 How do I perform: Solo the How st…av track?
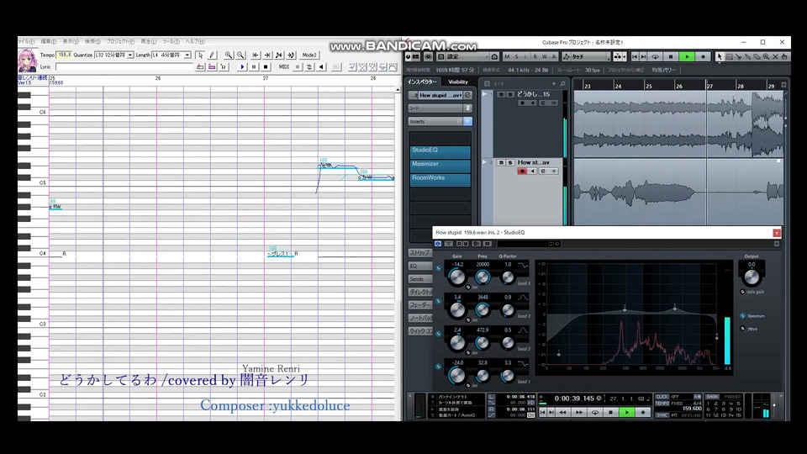510,162
